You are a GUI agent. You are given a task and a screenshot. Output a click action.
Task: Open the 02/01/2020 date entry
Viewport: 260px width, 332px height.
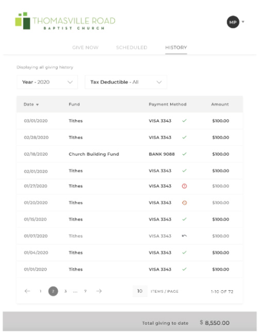pyautogui.click(x=36, y=171)
